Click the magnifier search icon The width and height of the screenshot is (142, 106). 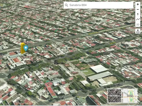[67, 5]
